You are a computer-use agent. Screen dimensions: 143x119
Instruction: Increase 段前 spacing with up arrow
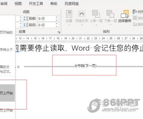(x=56, y=17)
